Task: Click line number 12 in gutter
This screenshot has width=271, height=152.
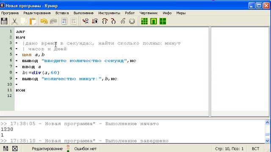Action: (x=9, y=96)
